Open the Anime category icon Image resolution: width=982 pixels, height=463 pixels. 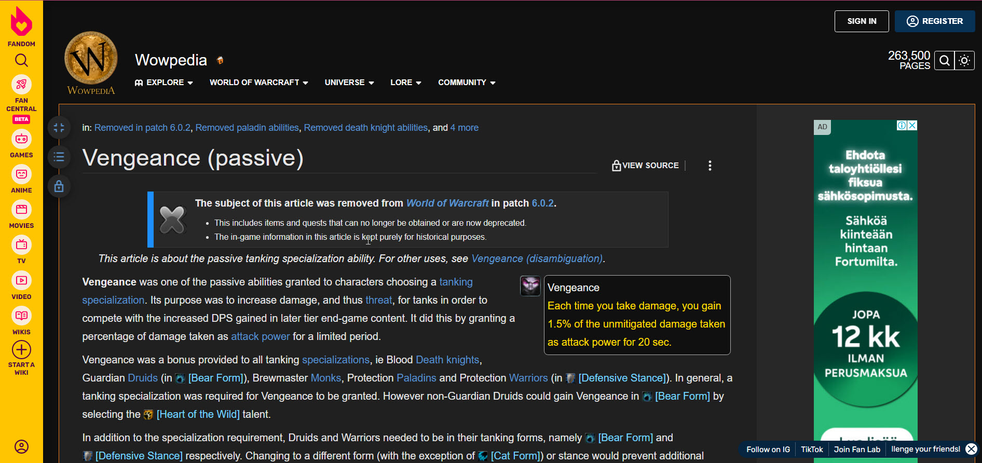click(21, 174)
